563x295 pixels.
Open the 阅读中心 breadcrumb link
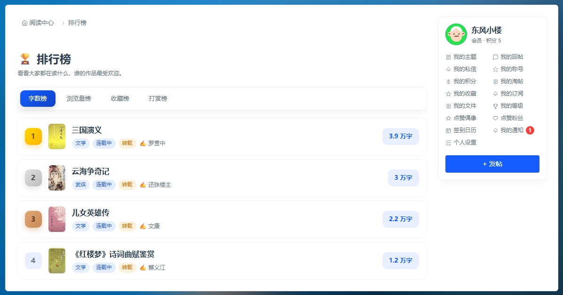click(41, 23)
